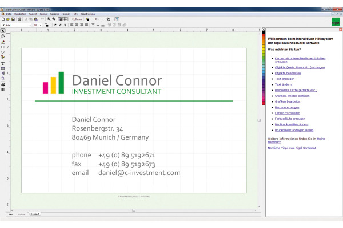
Task: Switch to the Design 1 tab
Action: (35, 214)
